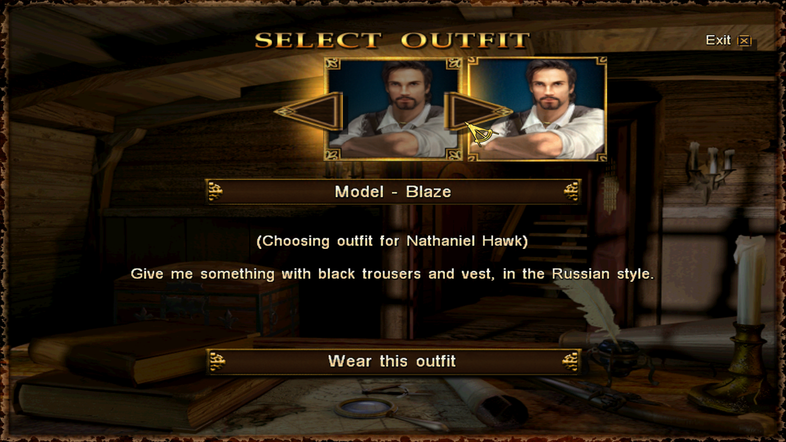
Task: Click ornament at left end of Wear this outfit bar
Action: point(217,362)
